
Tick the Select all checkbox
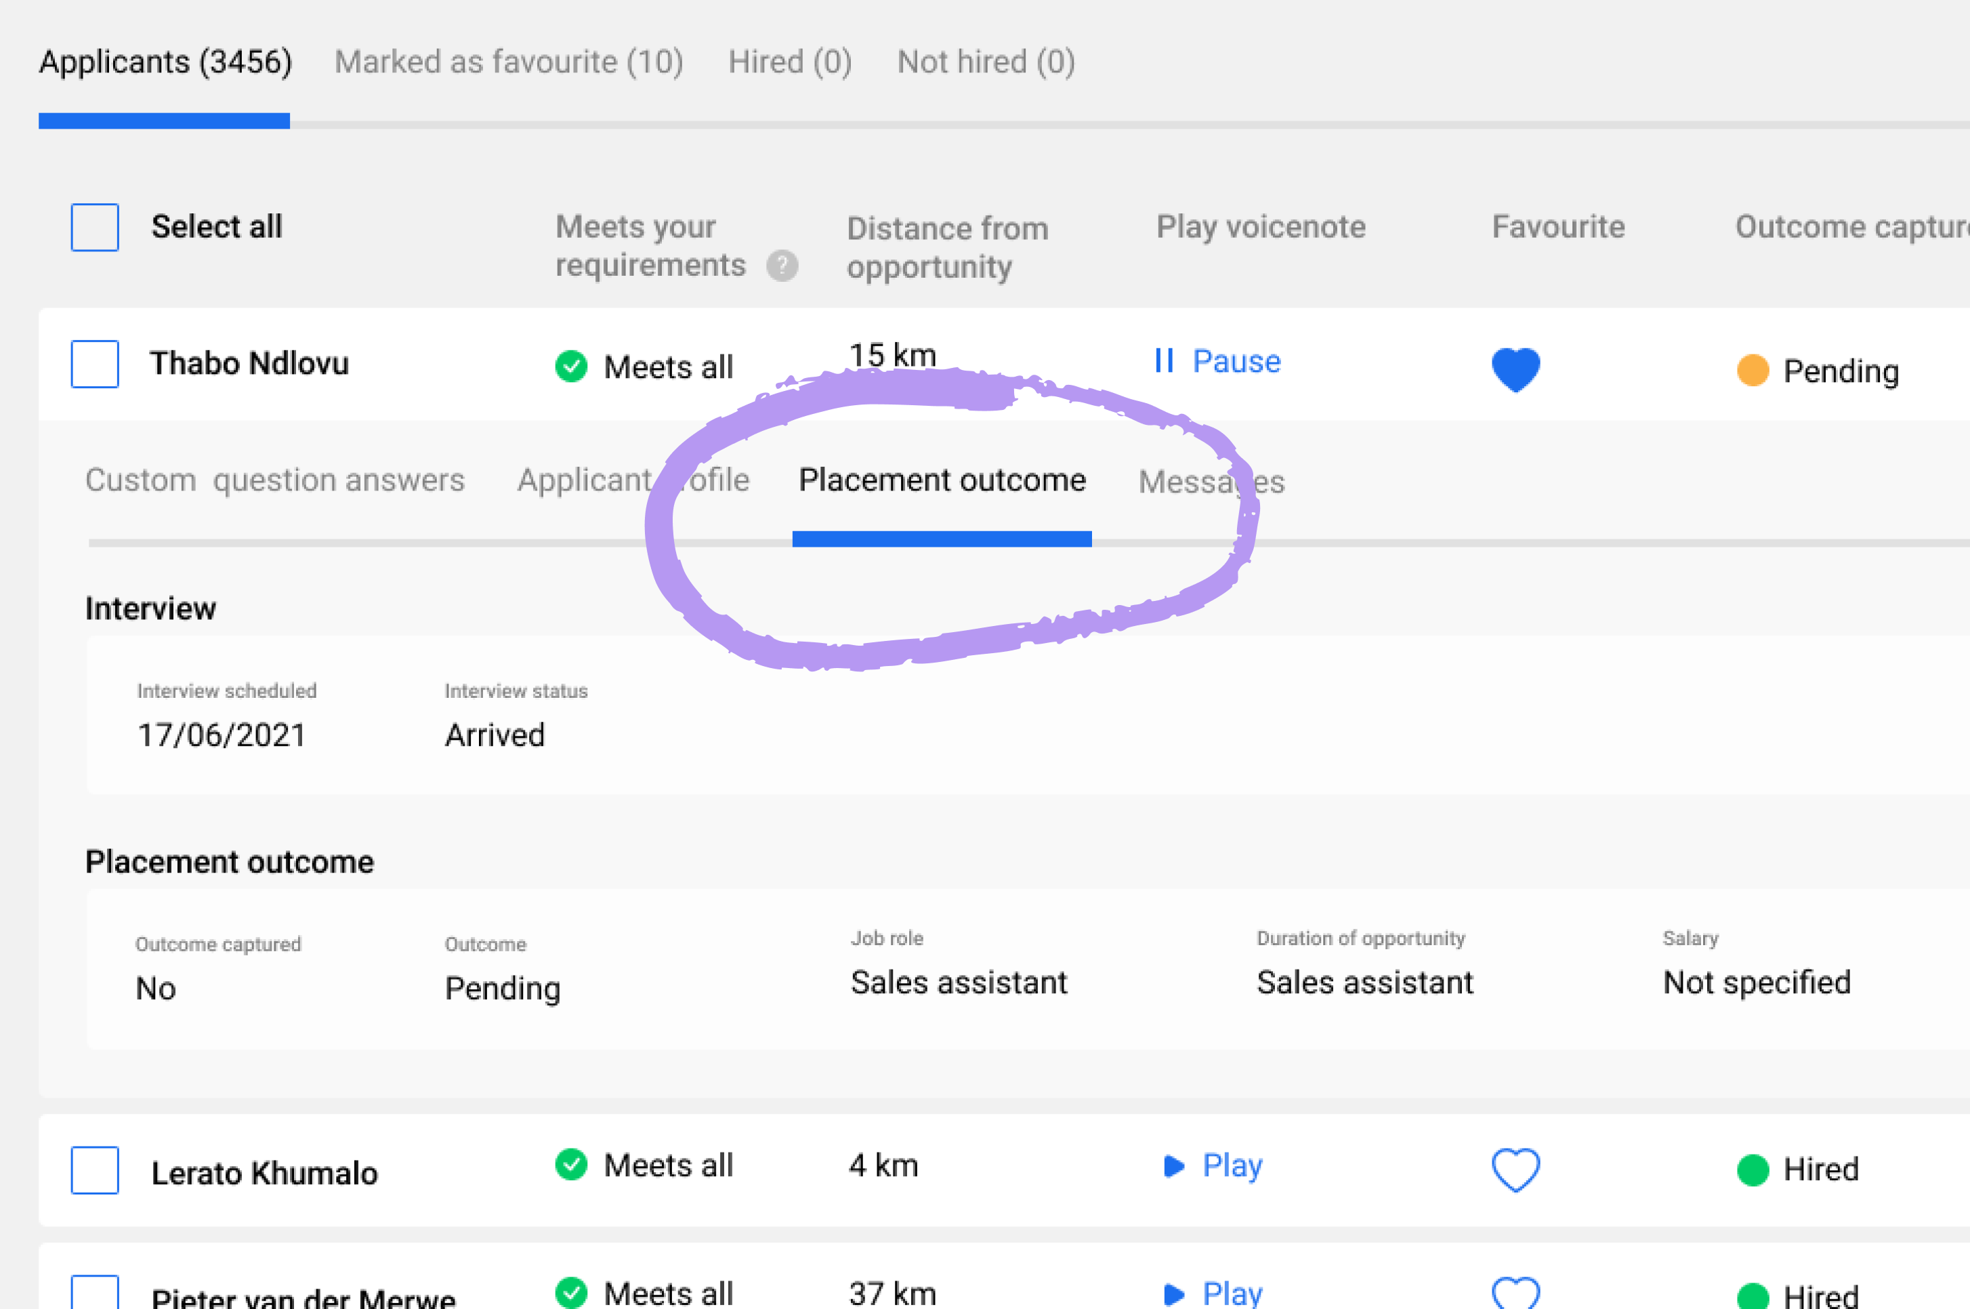[x=95, y=227]
